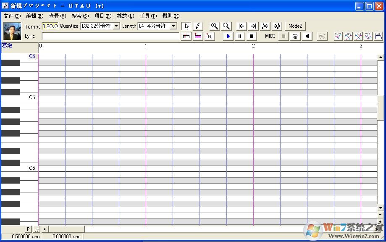Image resolution: width=386 pixels, height=242 pixels.
Task: Select the arrow selection tool
Action: click(186, 26)
